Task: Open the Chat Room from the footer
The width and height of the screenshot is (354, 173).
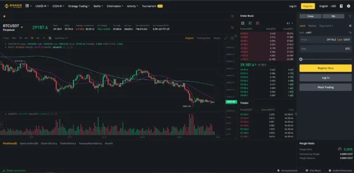Action: [x=313, y=170]
